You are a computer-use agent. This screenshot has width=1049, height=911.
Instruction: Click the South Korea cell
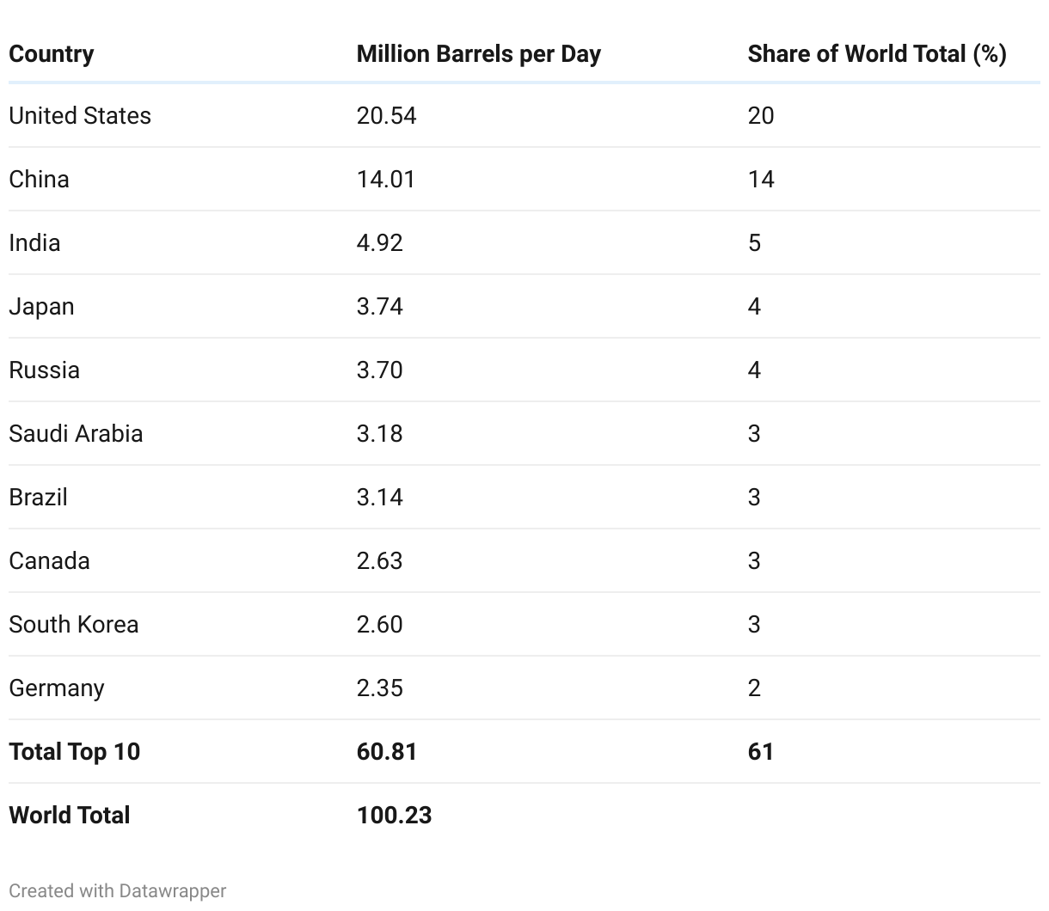(74, 624)
